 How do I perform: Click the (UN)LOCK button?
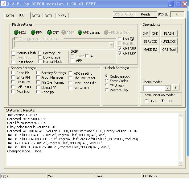(169, 41)
